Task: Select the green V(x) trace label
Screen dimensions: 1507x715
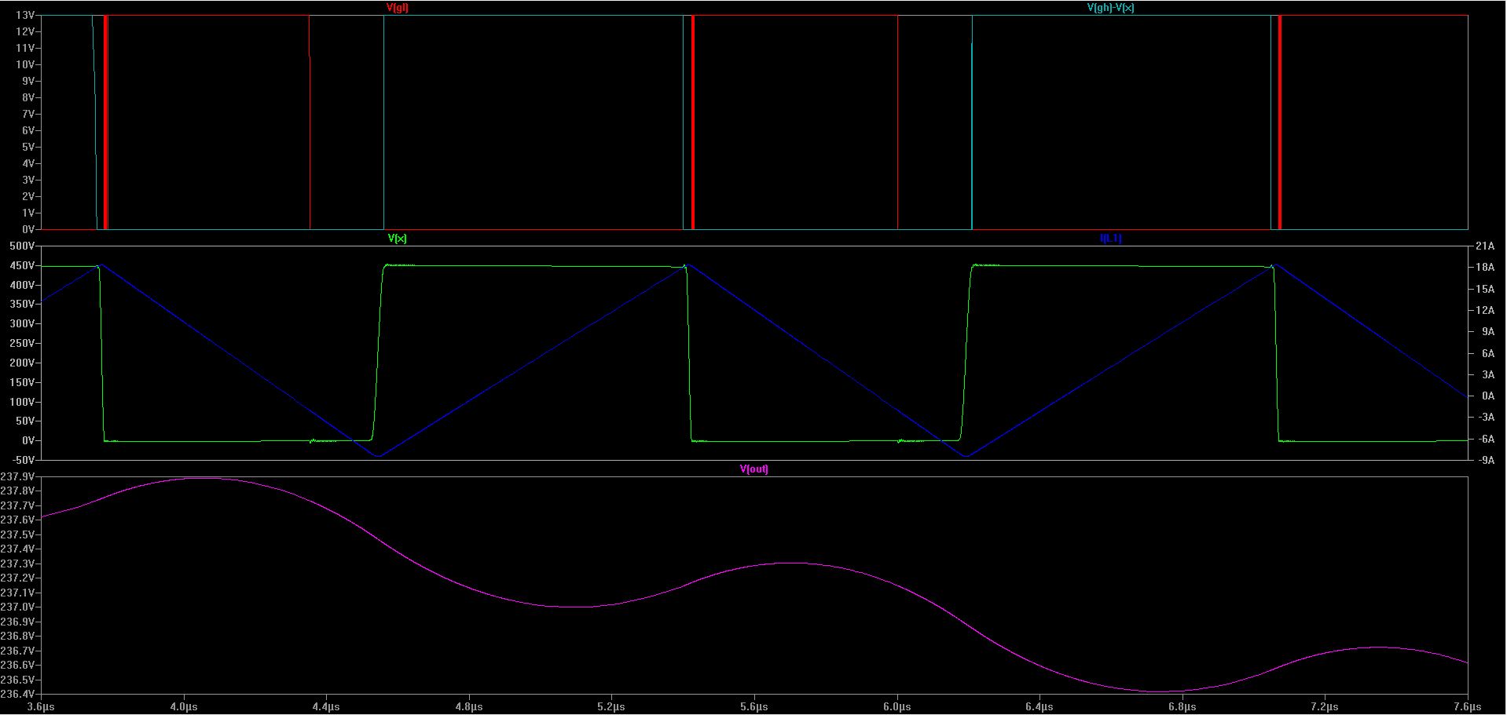Action: click(398, 239)
